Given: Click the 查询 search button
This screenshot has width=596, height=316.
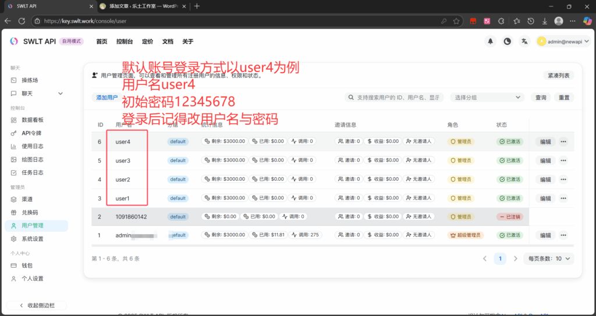Looking at the screenshot, I should click(541, 98).
